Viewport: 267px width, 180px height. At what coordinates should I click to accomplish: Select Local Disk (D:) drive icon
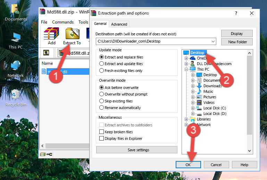click(199, 114)
